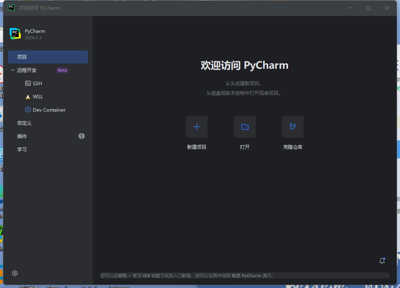Click the Clone Repository branch icon
This screenshot has height=288, width=400.
click(x=292, y=127)
